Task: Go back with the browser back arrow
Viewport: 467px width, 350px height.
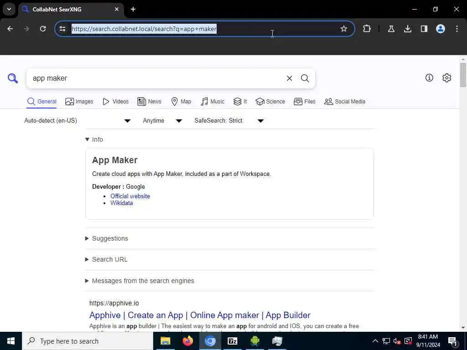Action: 10,29
